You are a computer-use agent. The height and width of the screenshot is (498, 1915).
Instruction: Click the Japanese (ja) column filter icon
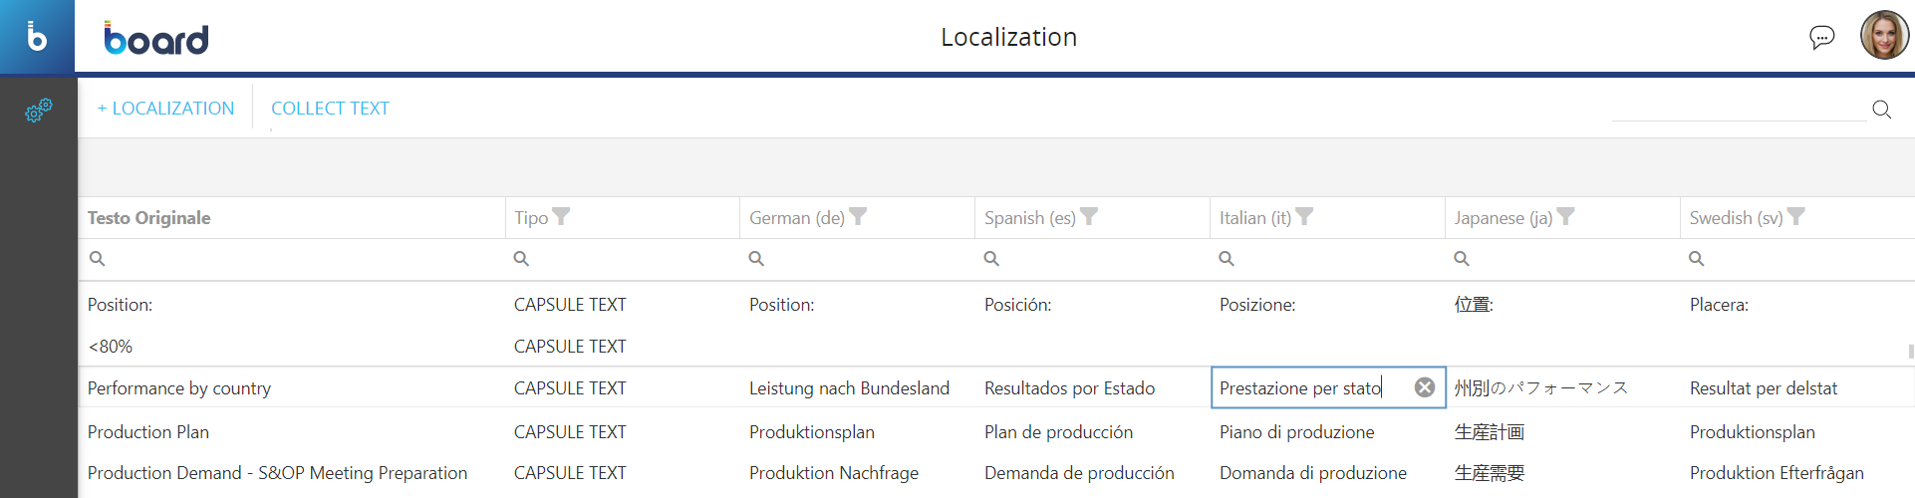1566,216
